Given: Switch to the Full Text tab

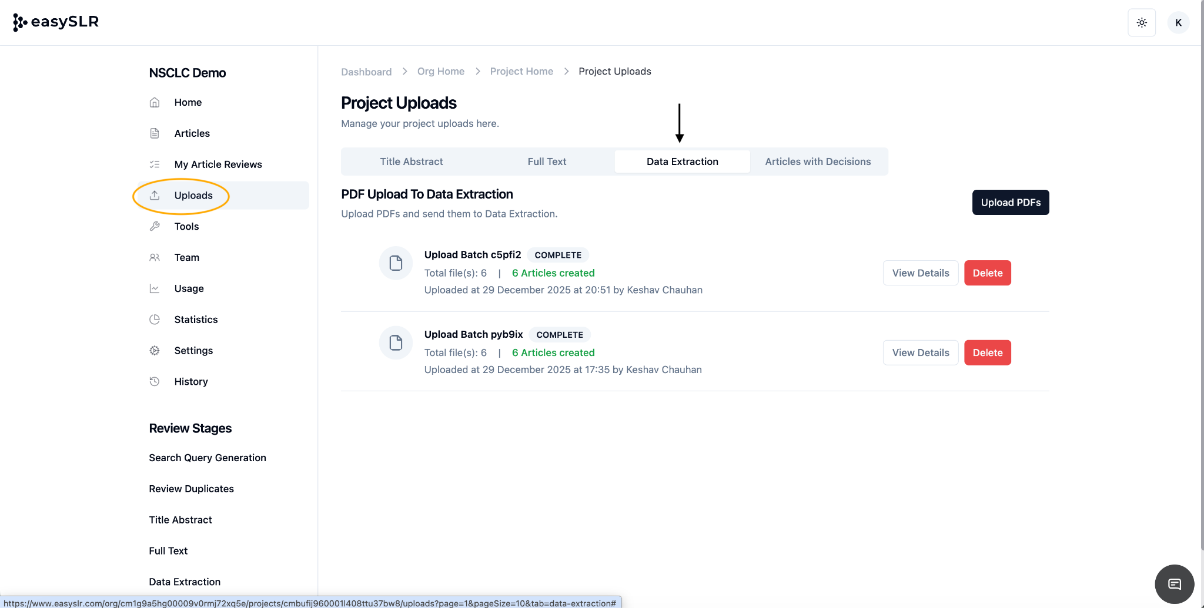Looking at the screenshot, I should point(546,161).
